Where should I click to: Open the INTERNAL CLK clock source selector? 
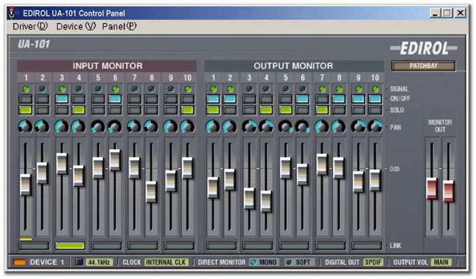point(165,261)
